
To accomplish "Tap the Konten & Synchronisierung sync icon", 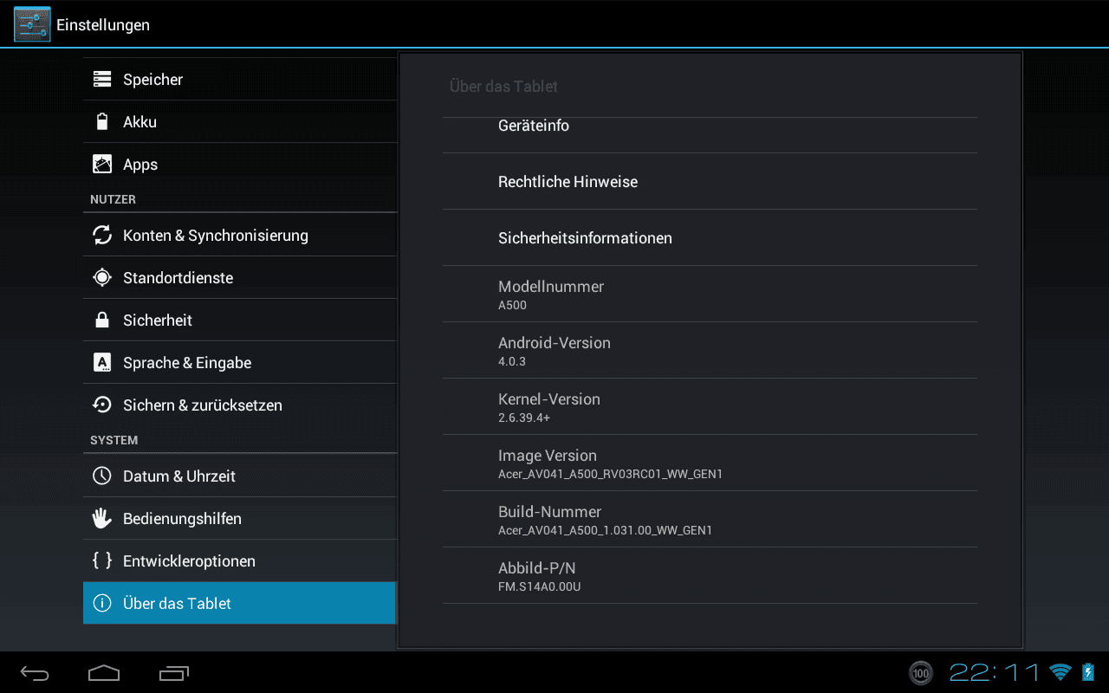I will point(102,235).
